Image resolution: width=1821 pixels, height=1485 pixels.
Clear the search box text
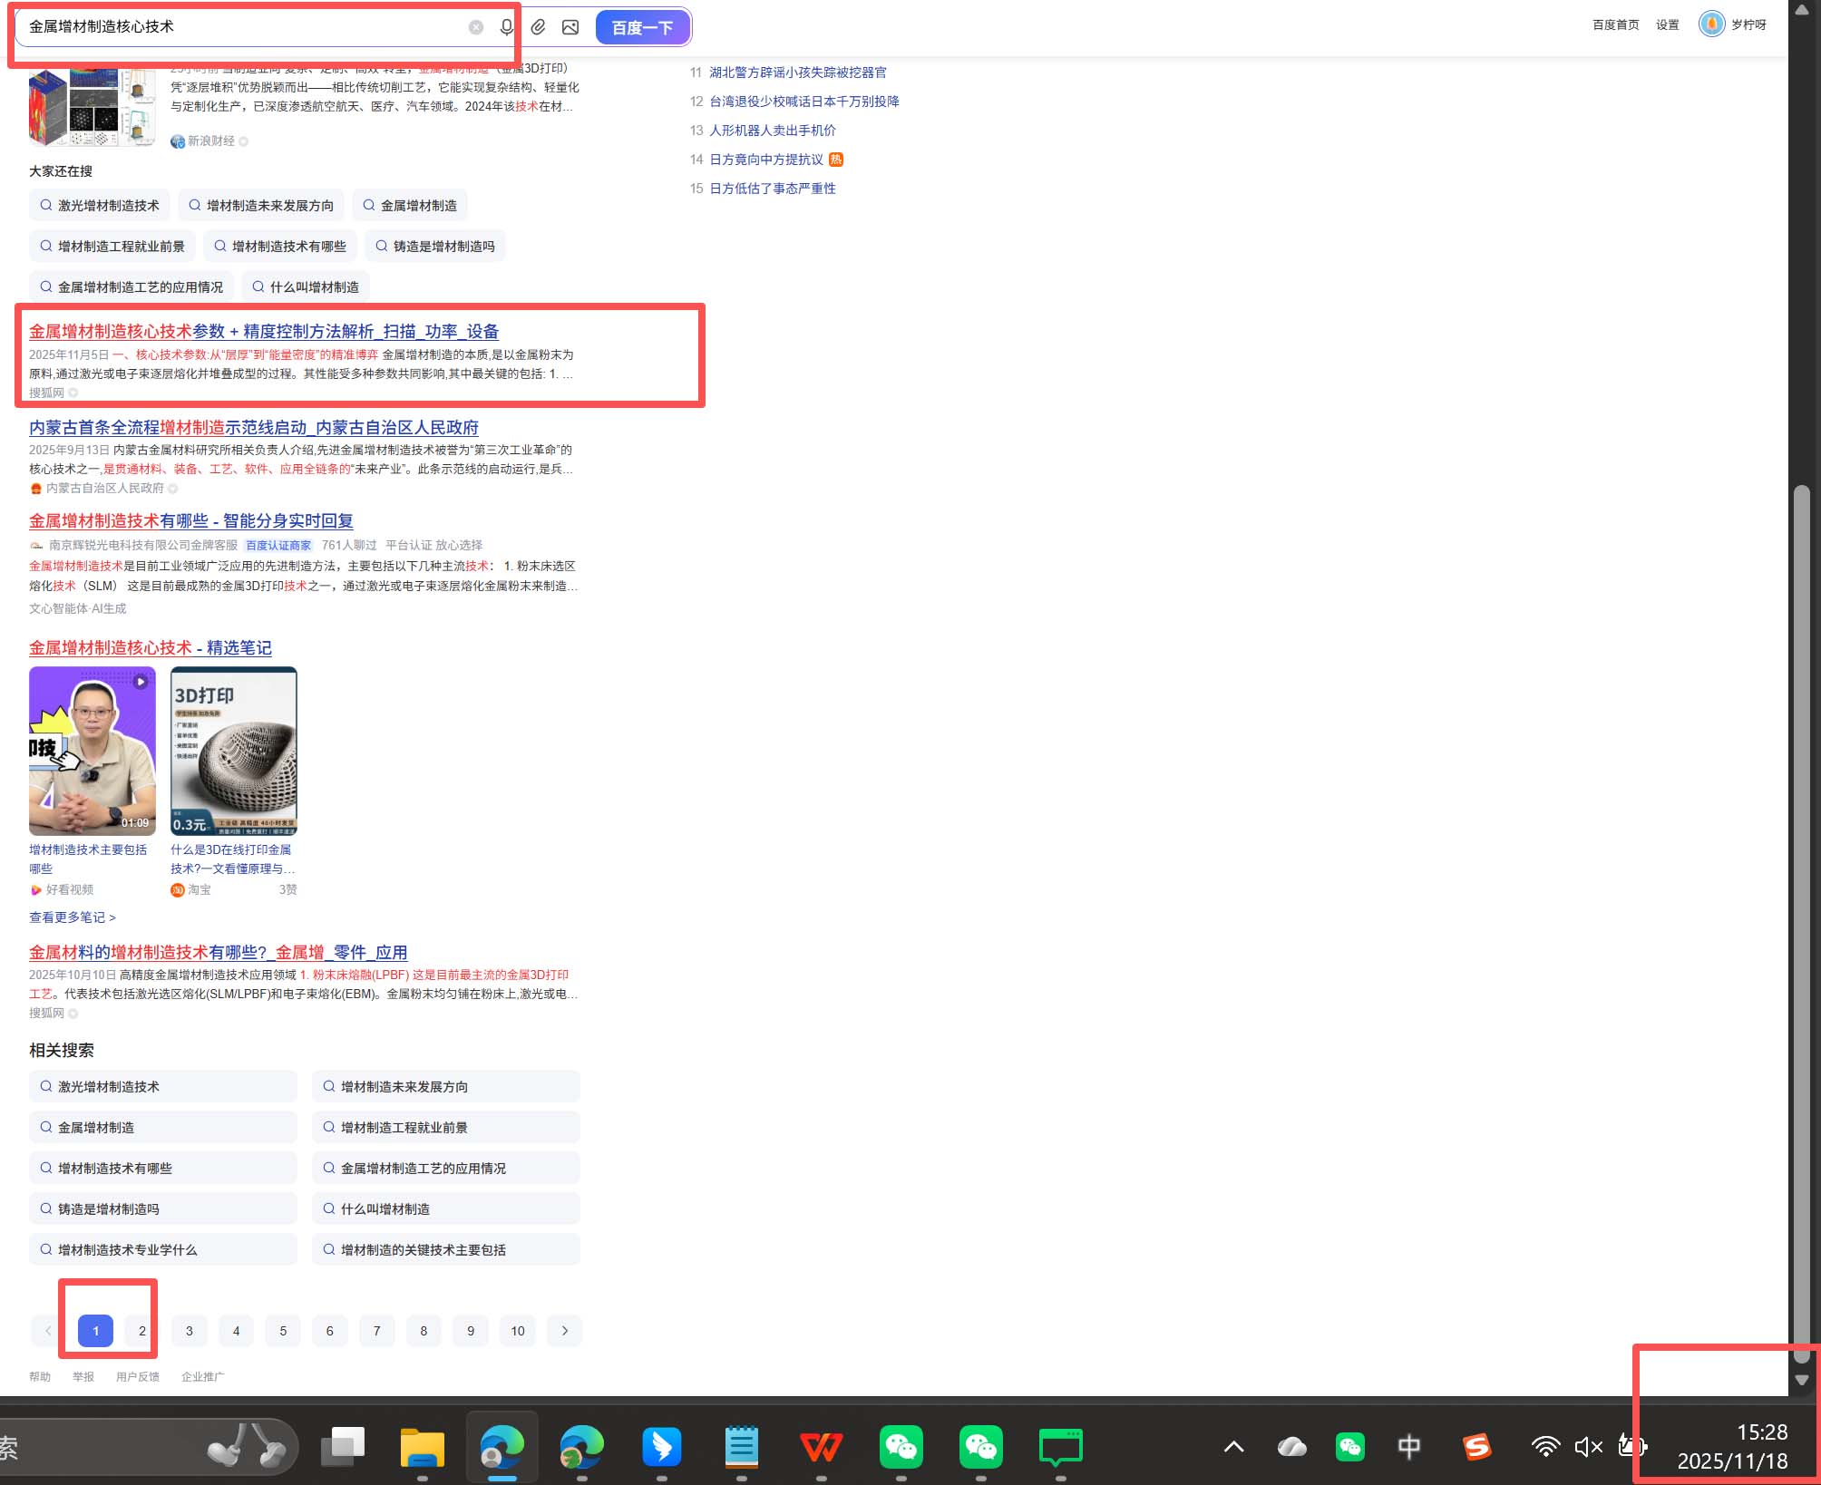point(476,27)
